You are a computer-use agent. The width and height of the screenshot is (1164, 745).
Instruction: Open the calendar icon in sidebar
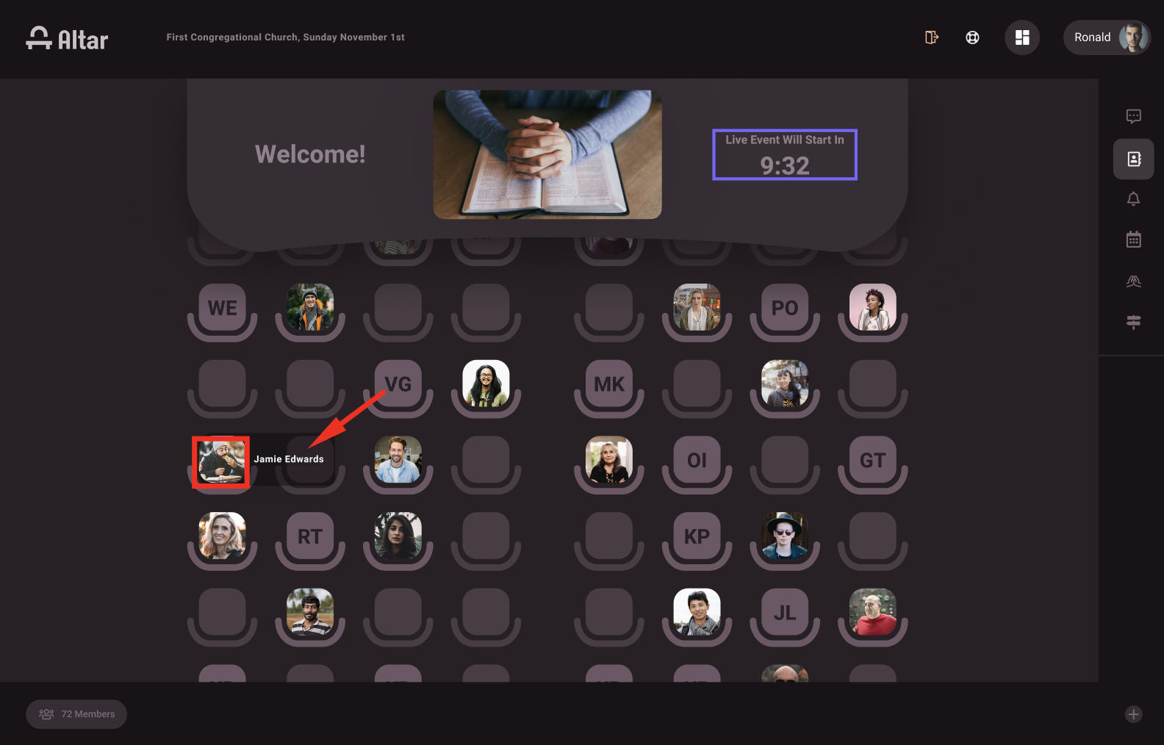(x=1133, y=240)
